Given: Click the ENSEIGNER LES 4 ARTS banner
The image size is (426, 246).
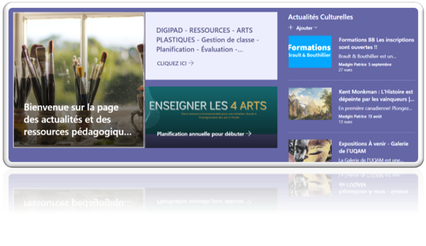Looking at the screenshot, I should click(x=211, y=107).
